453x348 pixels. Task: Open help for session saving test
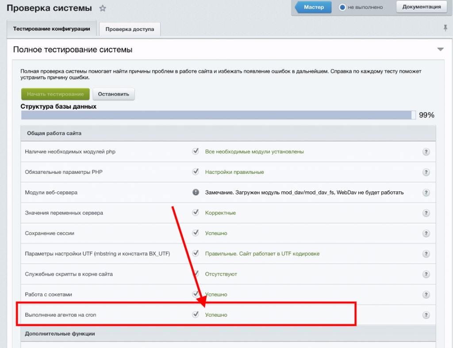pyautogui.click(x=426, y=233)
